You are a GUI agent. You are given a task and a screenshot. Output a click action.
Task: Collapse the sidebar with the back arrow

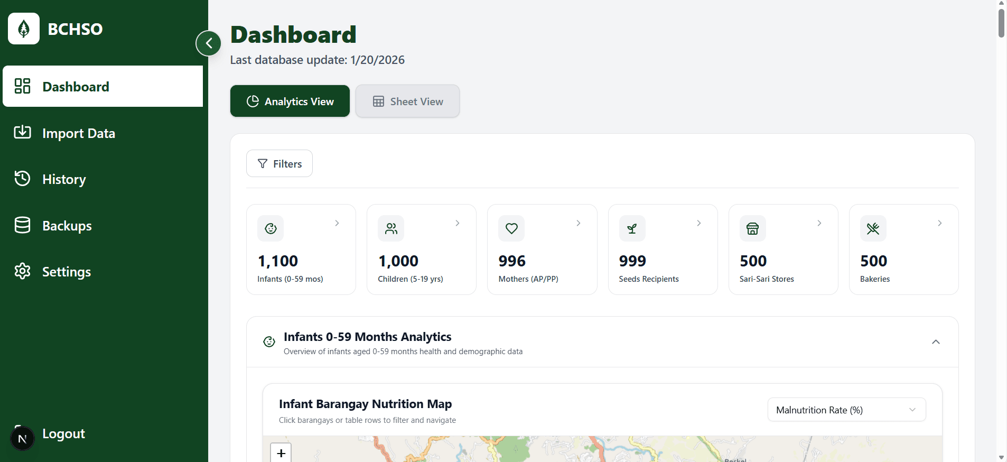208,43
